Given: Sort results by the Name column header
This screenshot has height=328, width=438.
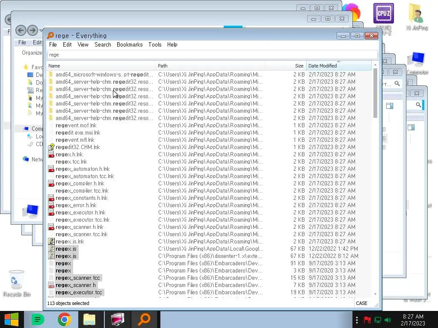Looking at the screenshot, I should (x=101, y=66).
